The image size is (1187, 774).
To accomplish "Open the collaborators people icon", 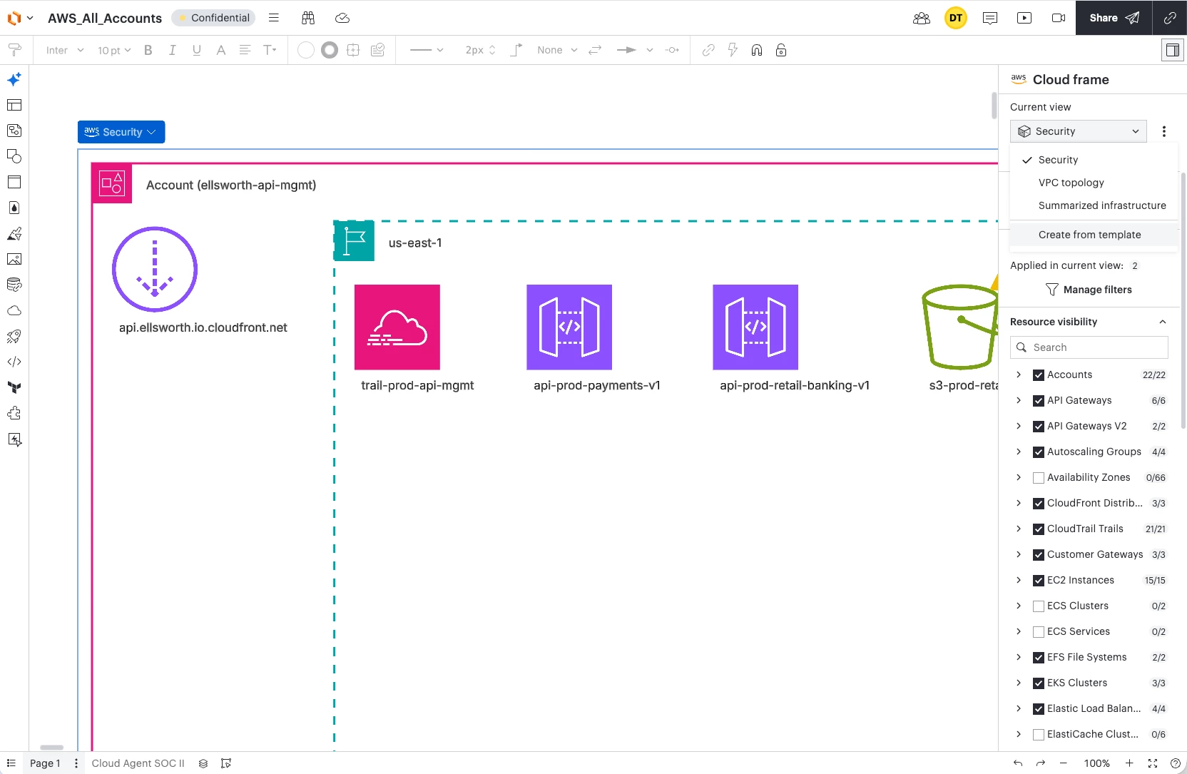I will pyautogui.click(x=922, y=18).
